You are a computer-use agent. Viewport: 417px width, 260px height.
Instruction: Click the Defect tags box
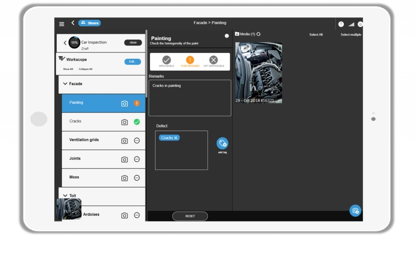[181, 150]
